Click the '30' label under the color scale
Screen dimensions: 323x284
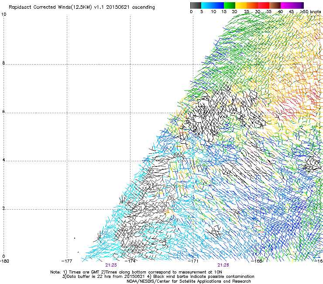pyautogui.click(x=258, y=12)
